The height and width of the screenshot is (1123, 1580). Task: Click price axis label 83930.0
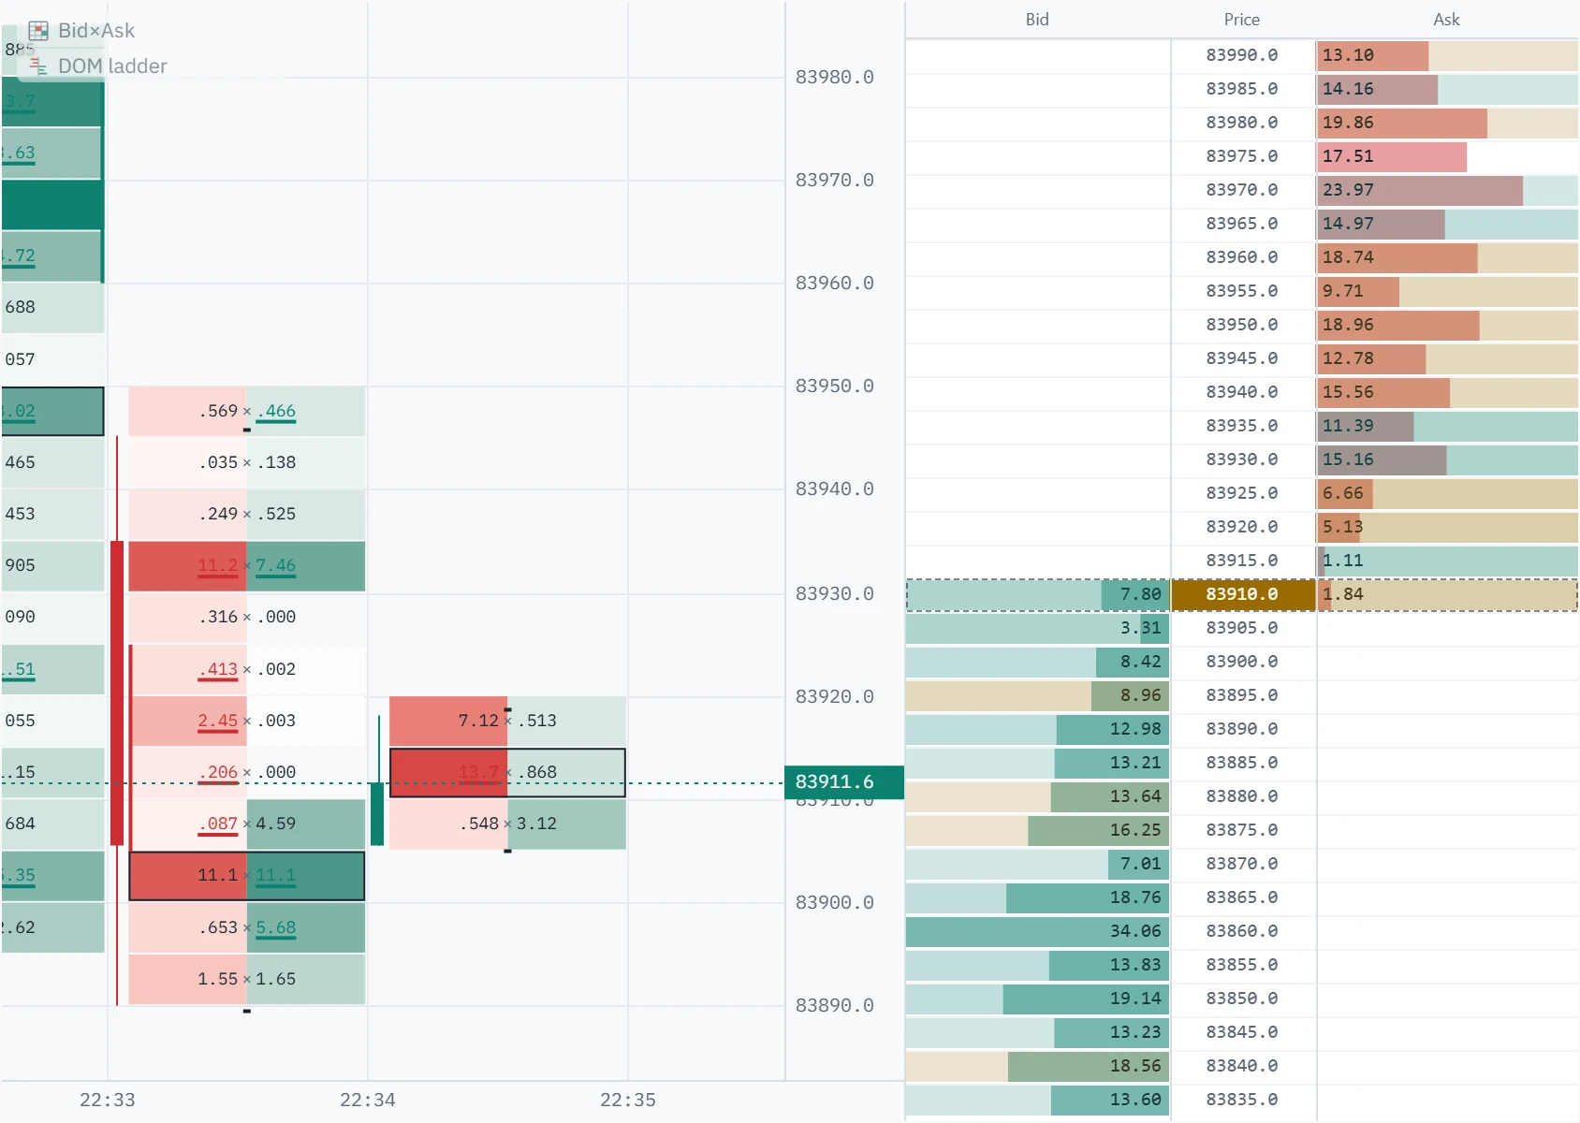[x=835, y=594]
